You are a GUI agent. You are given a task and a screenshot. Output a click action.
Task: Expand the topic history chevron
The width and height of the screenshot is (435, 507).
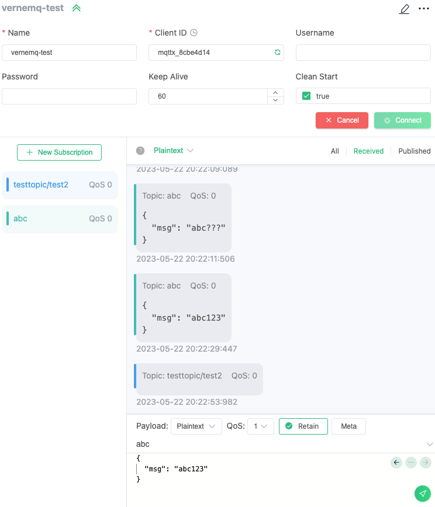coord(430,445)
